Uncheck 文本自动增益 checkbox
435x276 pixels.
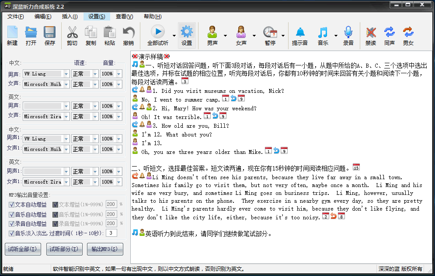tap(11, 204)
